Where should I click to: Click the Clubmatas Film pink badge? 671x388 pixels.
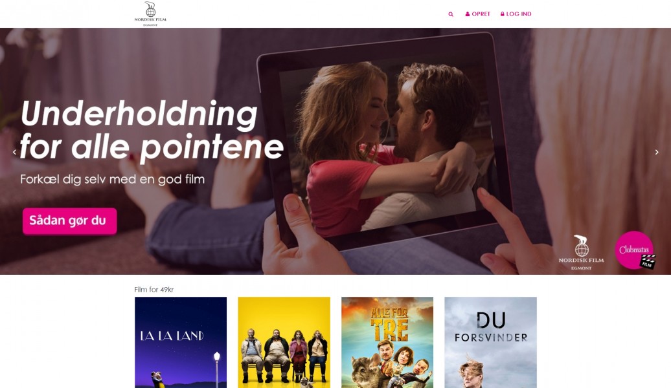click(635, 250)
